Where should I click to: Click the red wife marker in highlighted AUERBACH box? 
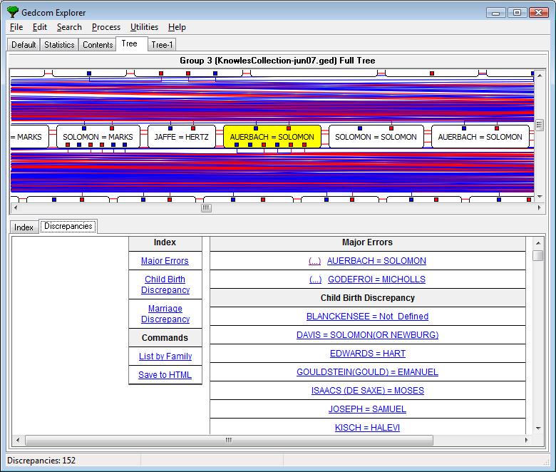(x=289, y=128)
